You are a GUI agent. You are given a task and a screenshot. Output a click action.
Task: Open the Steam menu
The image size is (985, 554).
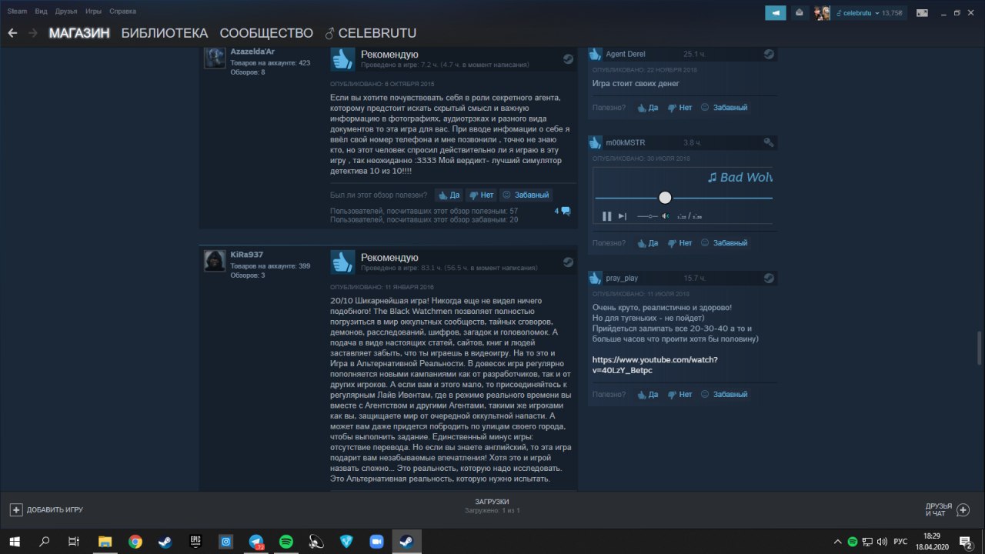pos(17,12)
